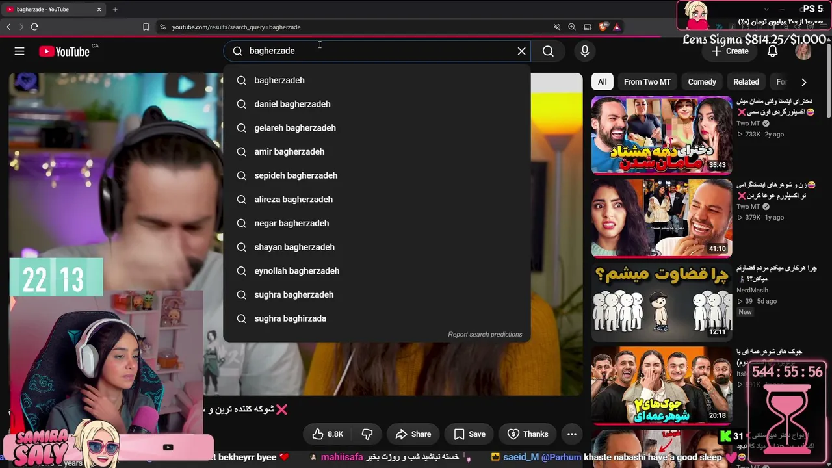Viewport: 832px width, 468px height.
Task: Choose the 'sepideh bagherzadeh' suggestion
Action: tap(377, 175)
